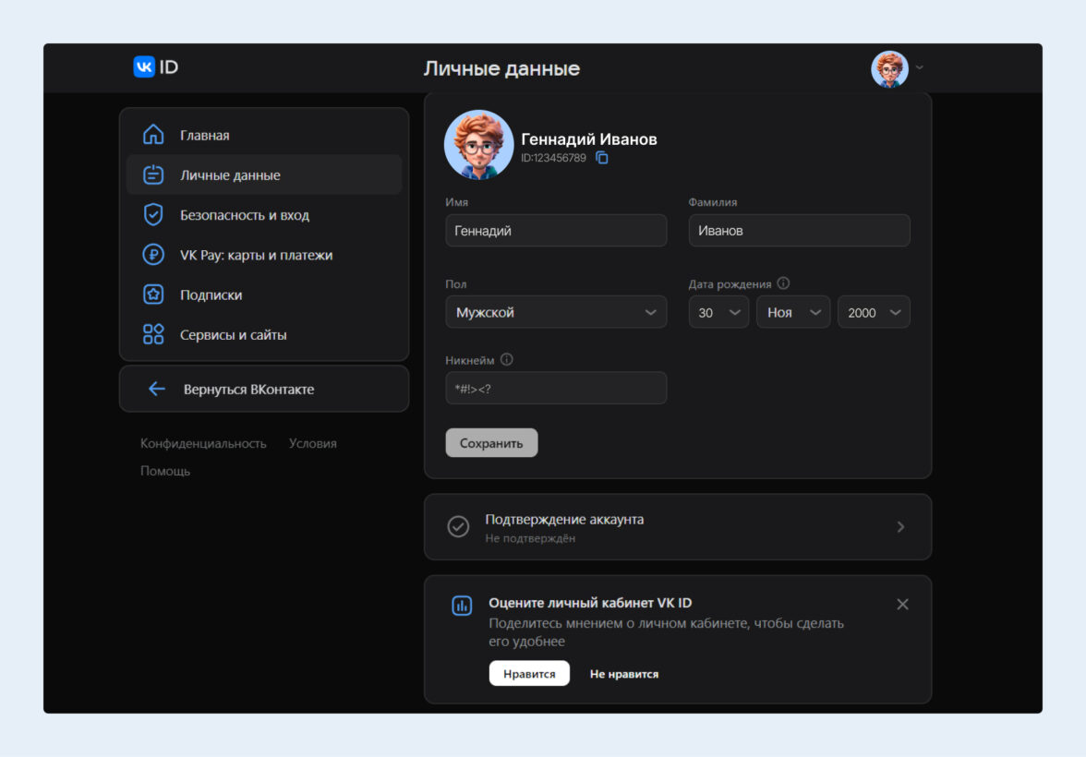Click the Нравится button

click(529, 674)
